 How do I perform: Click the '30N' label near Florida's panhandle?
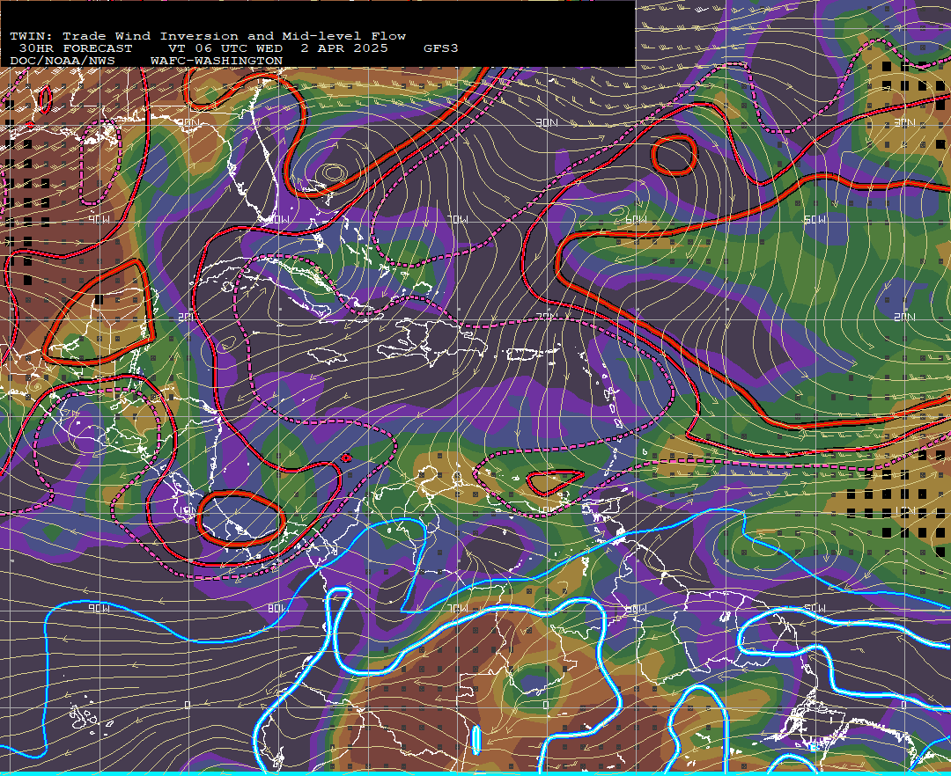tap(188, 122)
